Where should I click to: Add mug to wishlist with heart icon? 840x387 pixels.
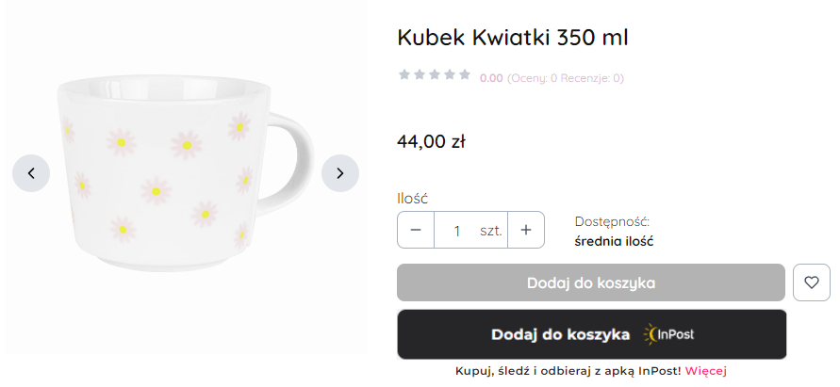pos(812,282)
